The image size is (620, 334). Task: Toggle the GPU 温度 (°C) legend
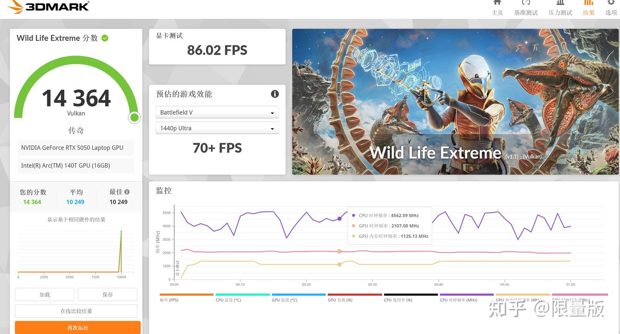(298, 298)
